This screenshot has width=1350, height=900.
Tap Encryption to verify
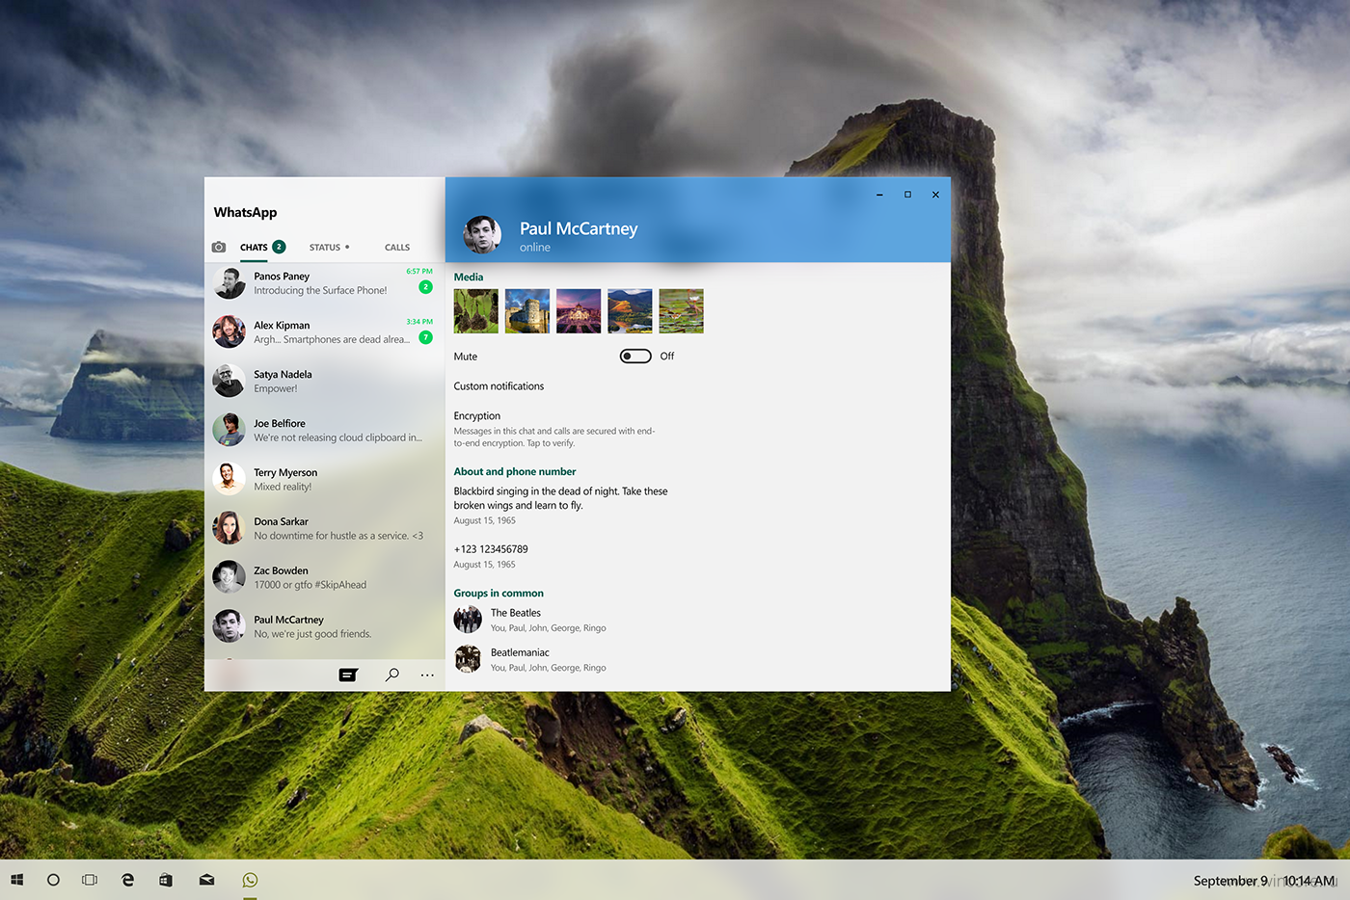(554, 430)
